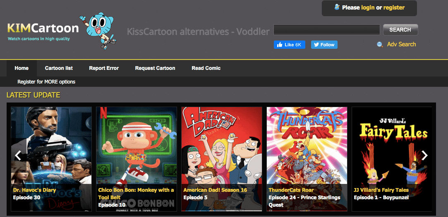Click the Episode 5 text
The height and width of the screenshot is (217, 448).
coord(195,197)
